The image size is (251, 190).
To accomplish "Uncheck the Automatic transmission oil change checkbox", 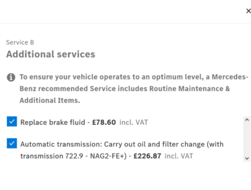I will pyautogui.click(x=12, y=144).
